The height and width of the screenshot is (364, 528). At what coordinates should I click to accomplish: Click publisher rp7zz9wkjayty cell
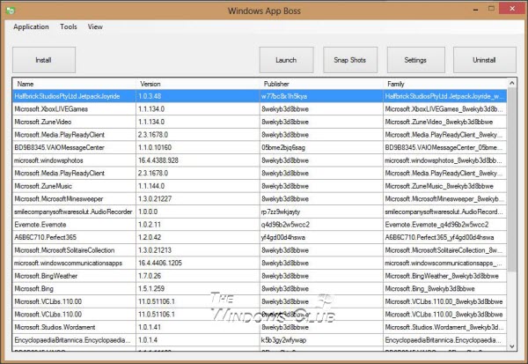click(321, 212)
